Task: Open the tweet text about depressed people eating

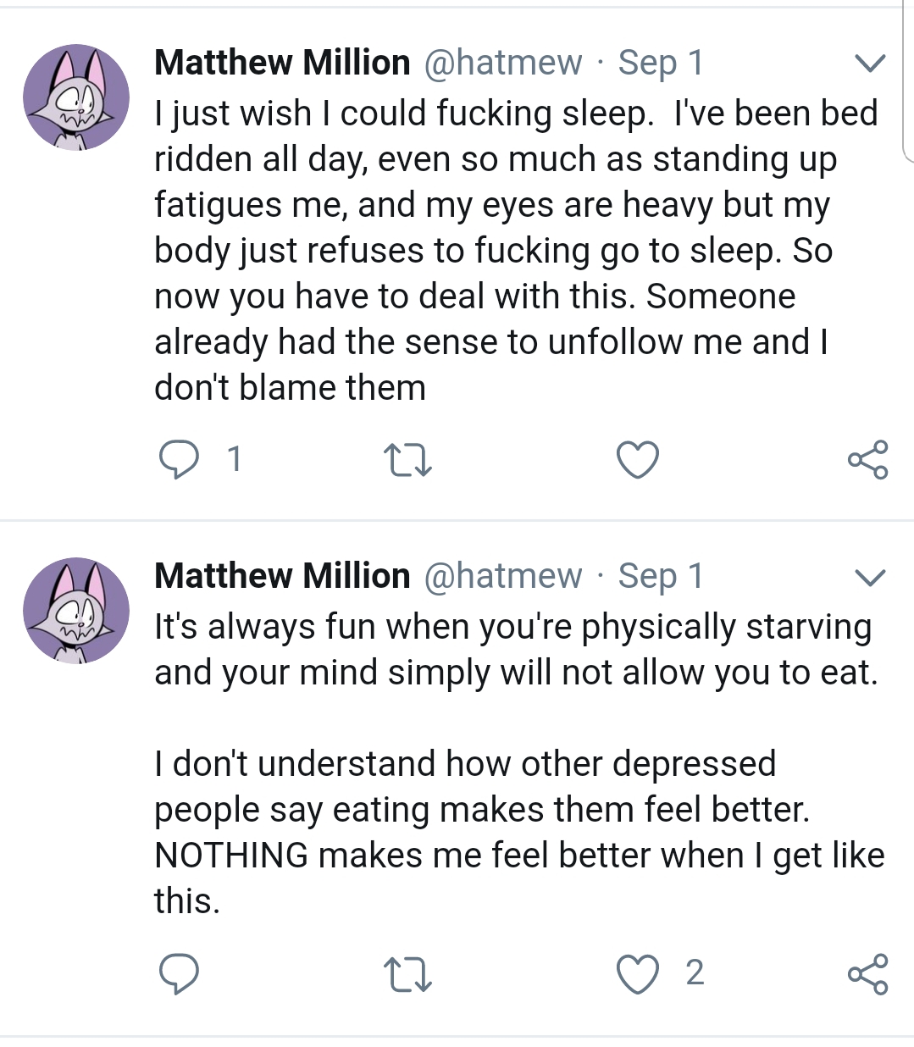Action: pyautogui.click(x=508, y=810)
